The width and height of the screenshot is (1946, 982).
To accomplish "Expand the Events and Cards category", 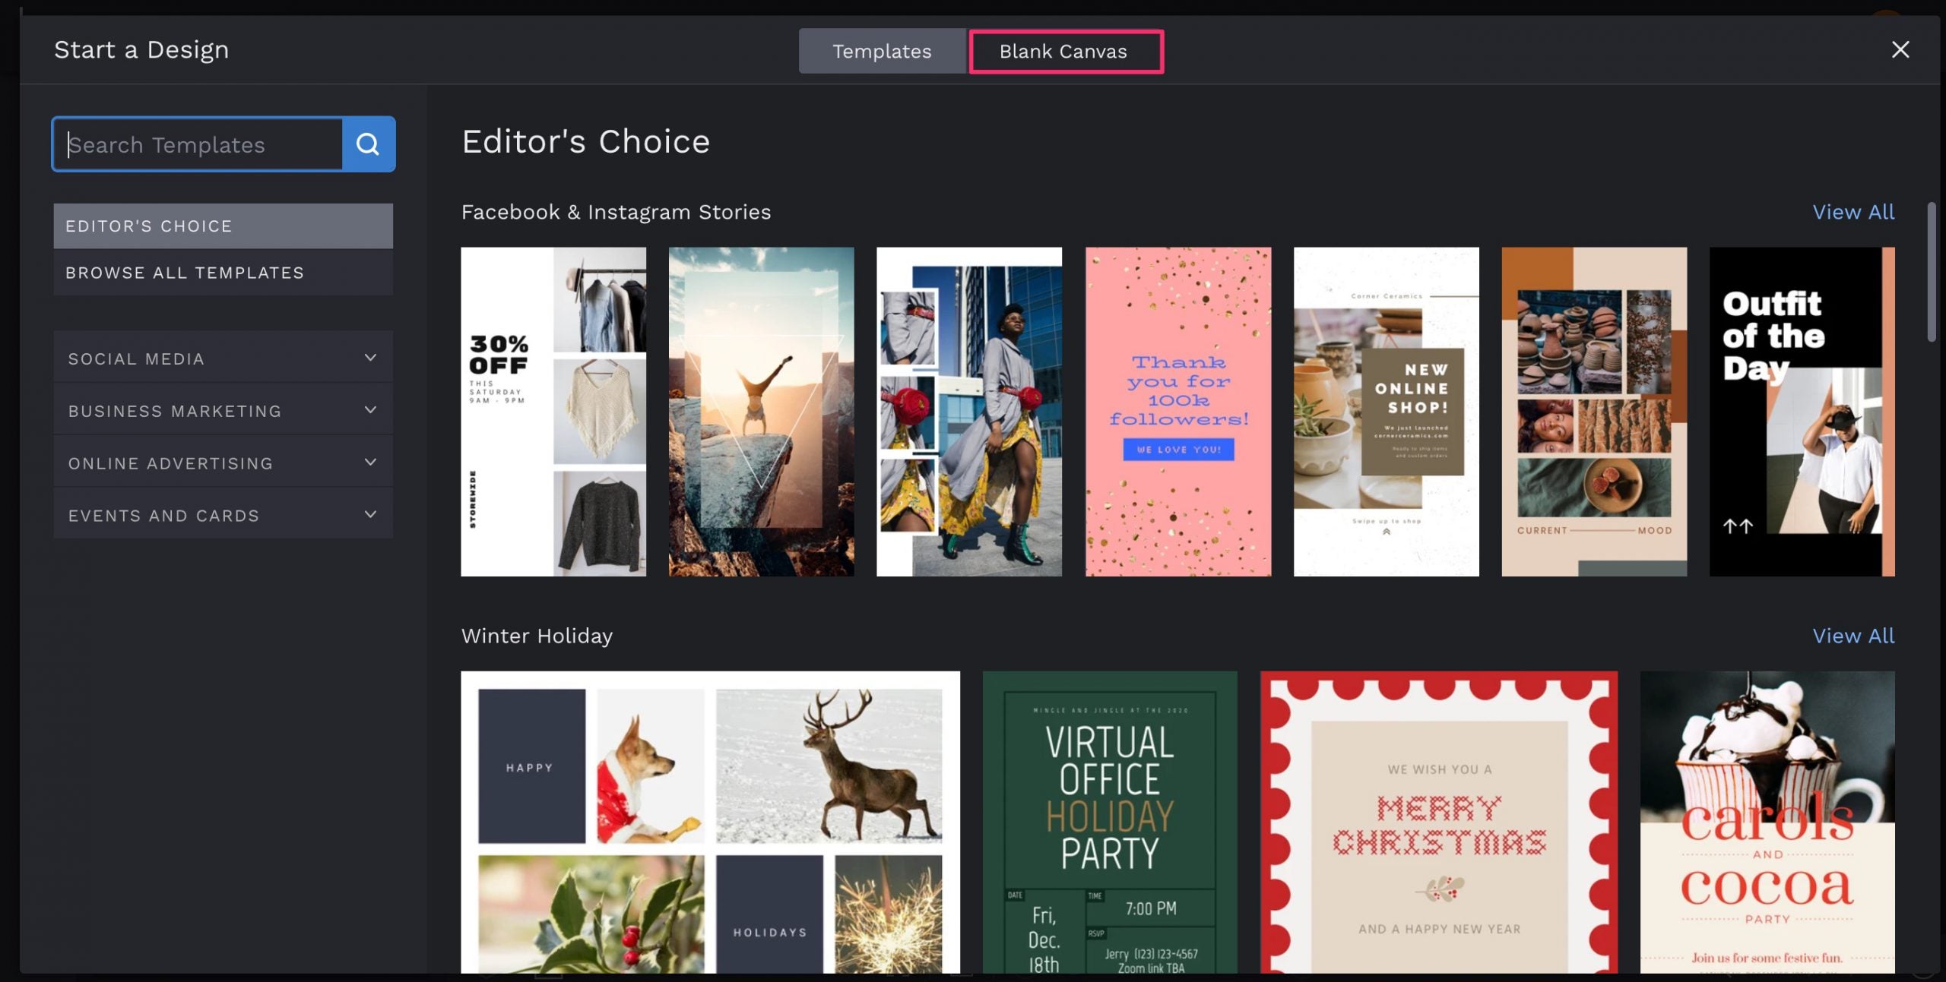I will 222,514.
